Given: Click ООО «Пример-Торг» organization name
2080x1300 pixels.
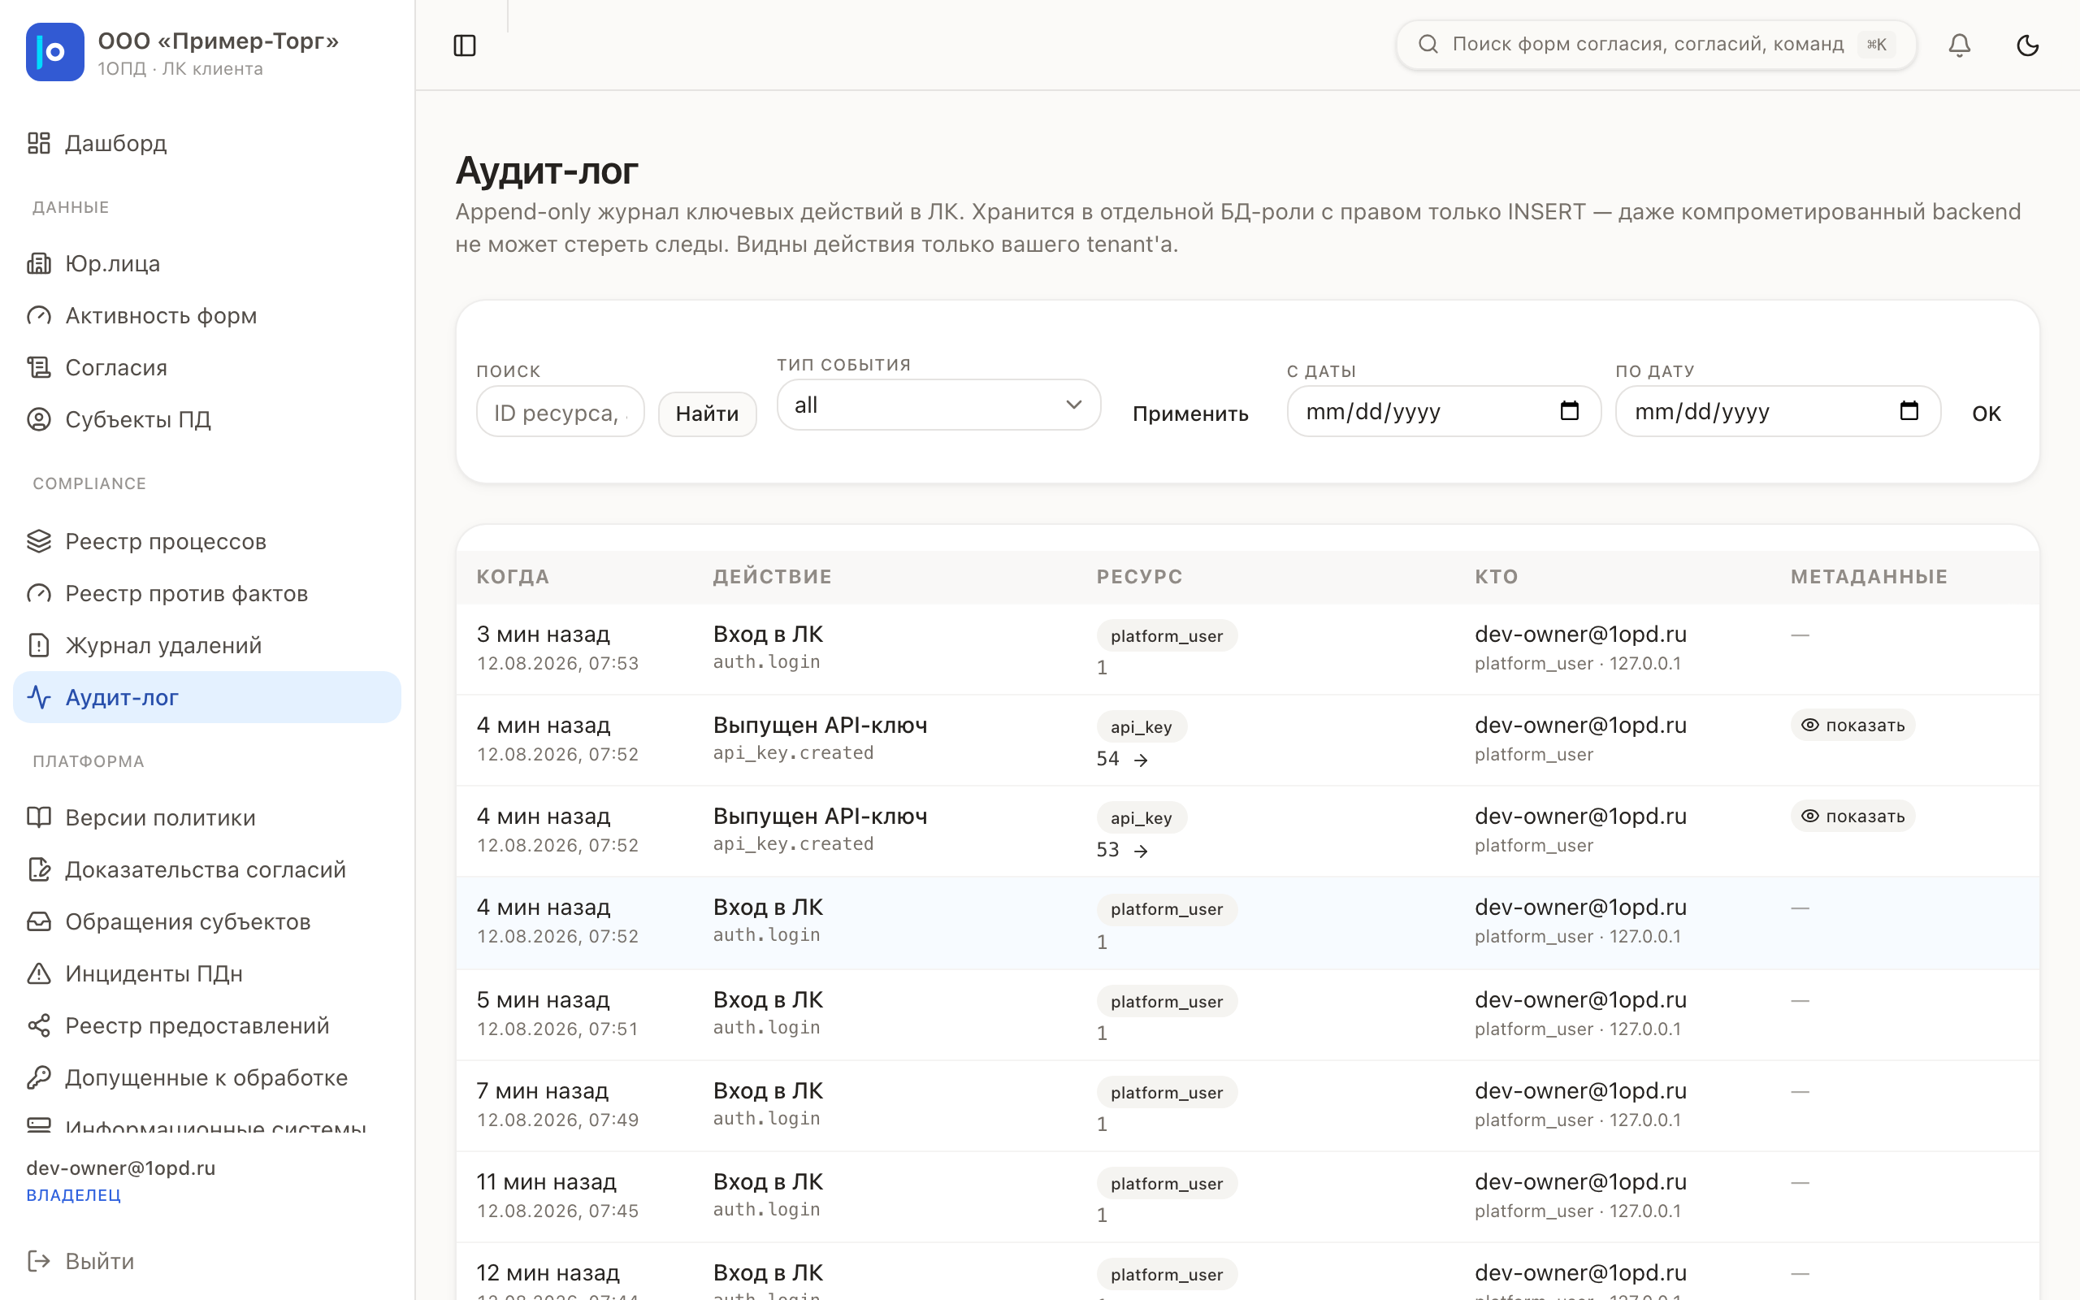Looking at the screenshot, I should tap(219, 41).
